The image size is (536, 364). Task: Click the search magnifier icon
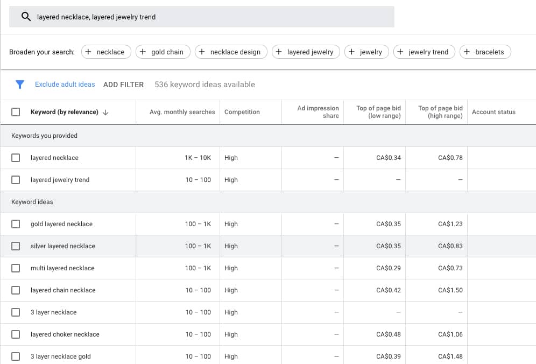coord(26,16)
